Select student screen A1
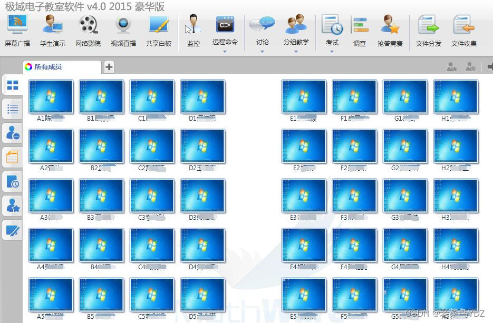493x323 pixels. pos(51,97)
